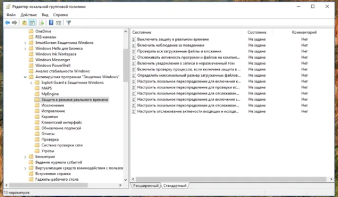Click policy icon for 'Проверять все загруженные файлы'

click(x=134, y=51)
